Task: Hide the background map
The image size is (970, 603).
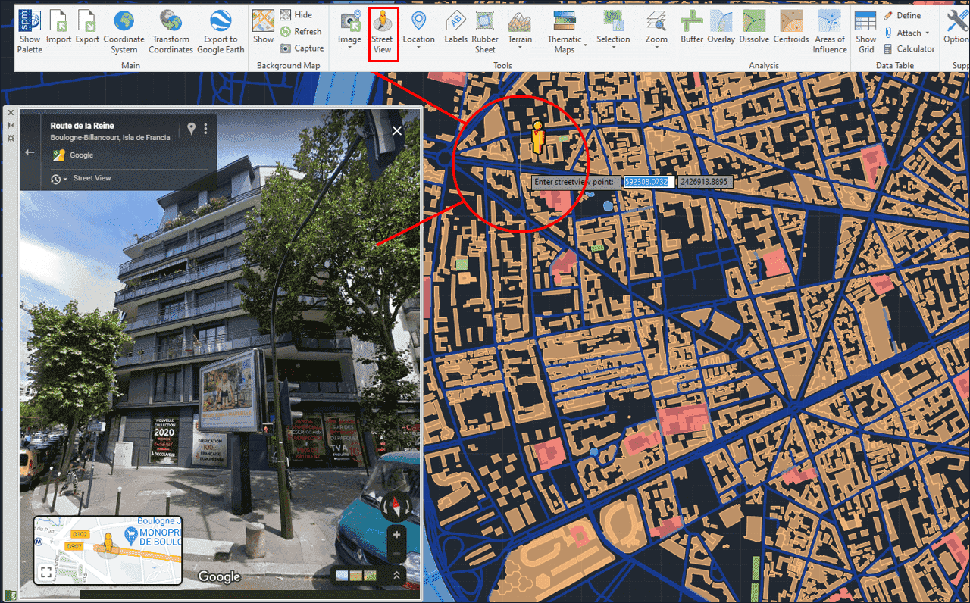Action: [296, 15]
